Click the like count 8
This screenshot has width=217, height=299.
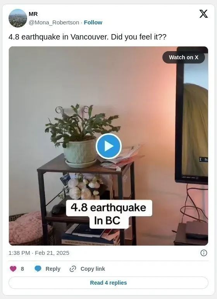[x=22, y=269]
